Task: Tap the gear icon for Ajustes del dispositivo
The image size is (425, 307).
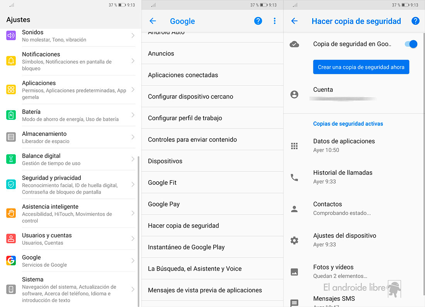Action: (294, 240)
